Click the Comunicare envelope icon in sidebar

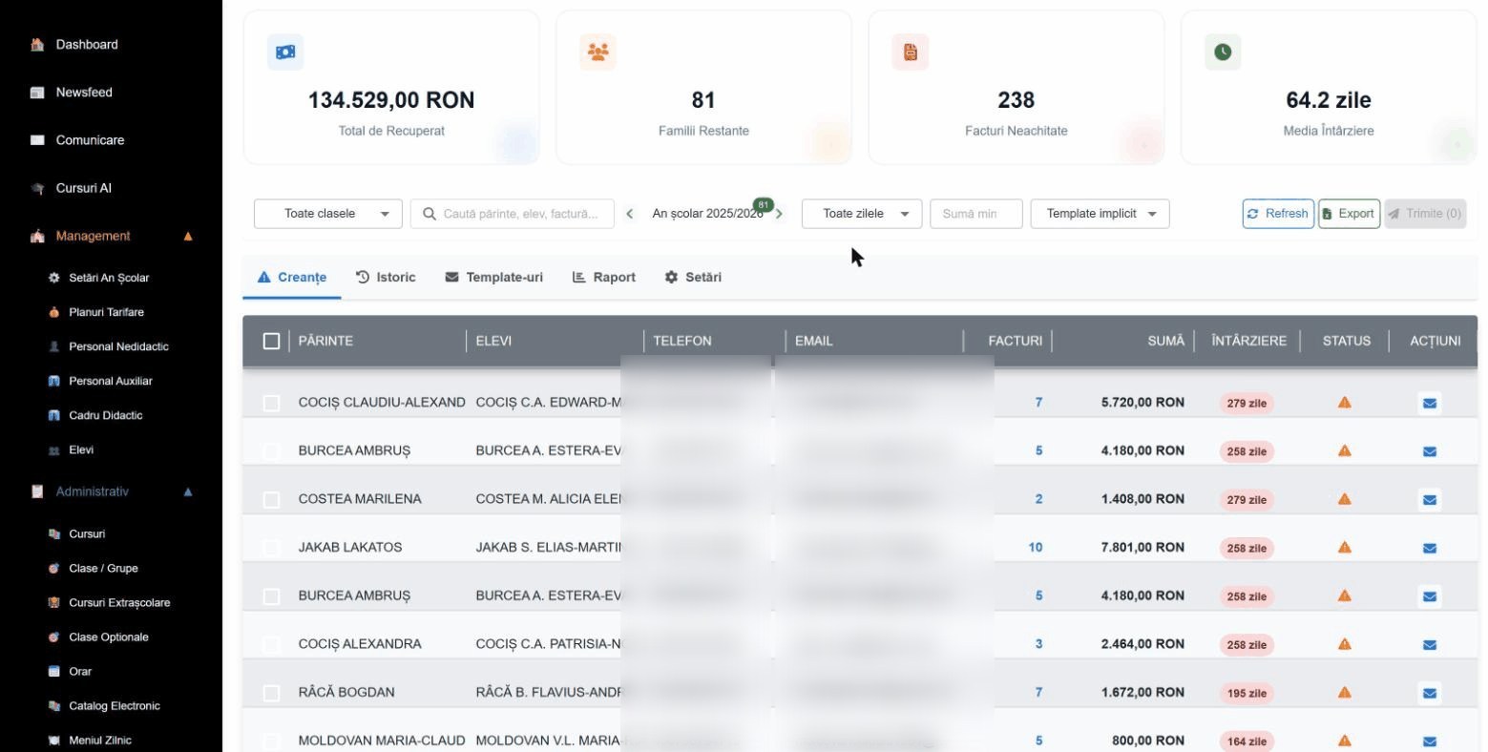point(37,140)
